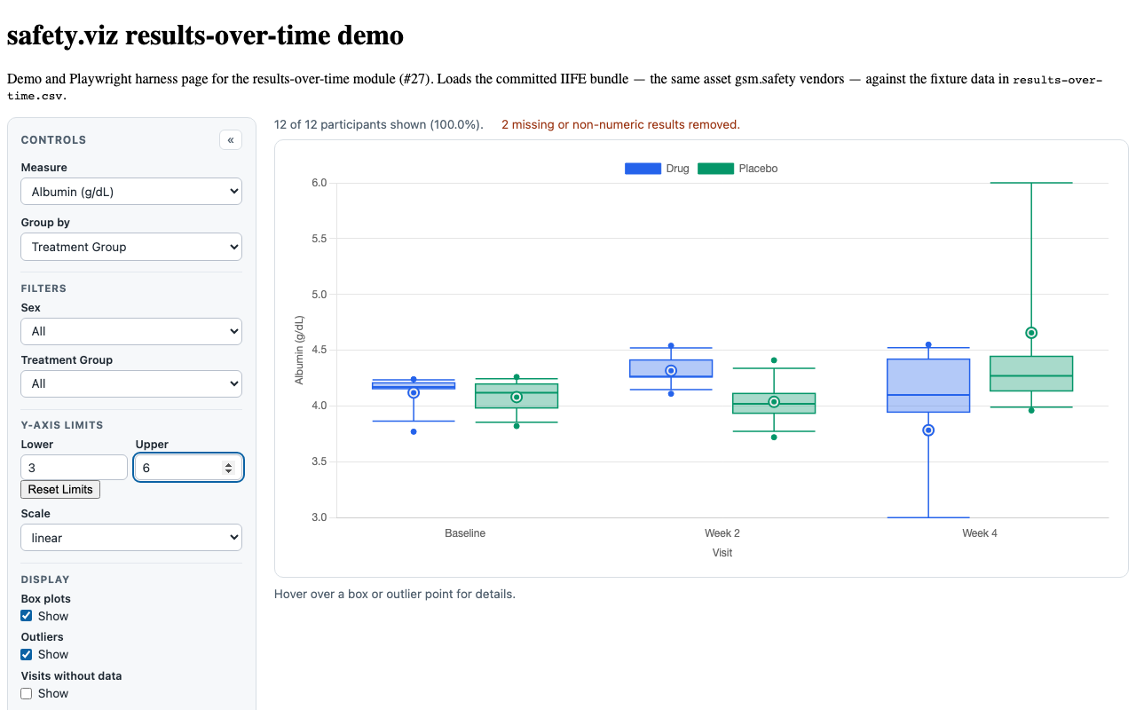Toggle the Drug legend swatch
The image size is (1136, 710).
click(x=643, y=169)
